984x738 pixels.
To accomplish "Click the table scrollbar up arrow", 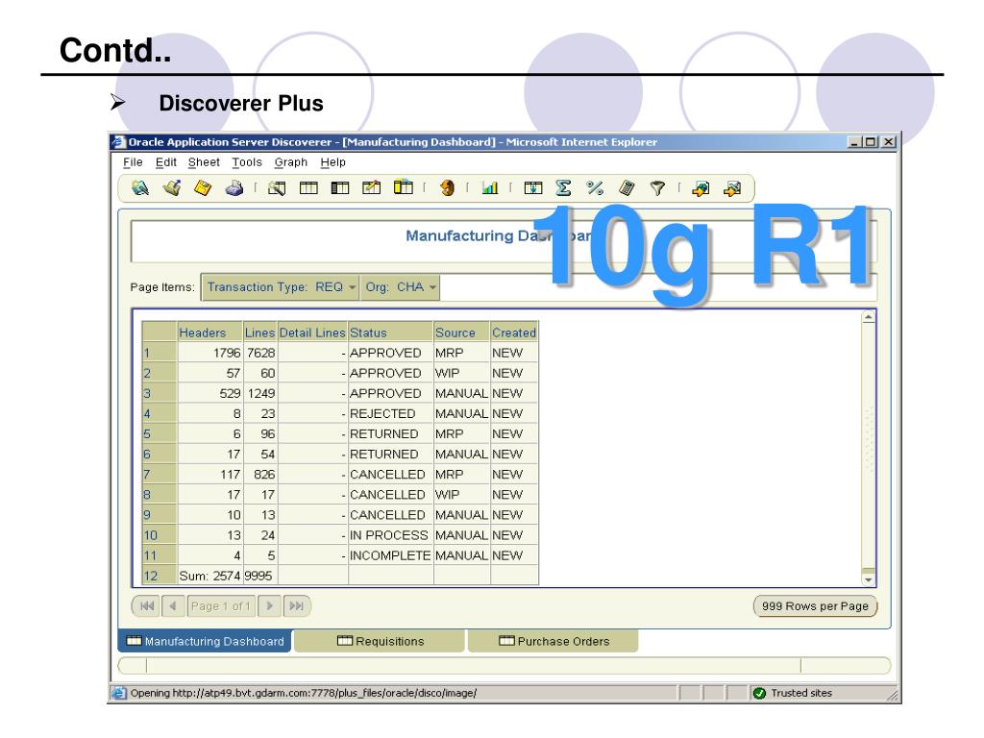I will pos(869,317).
